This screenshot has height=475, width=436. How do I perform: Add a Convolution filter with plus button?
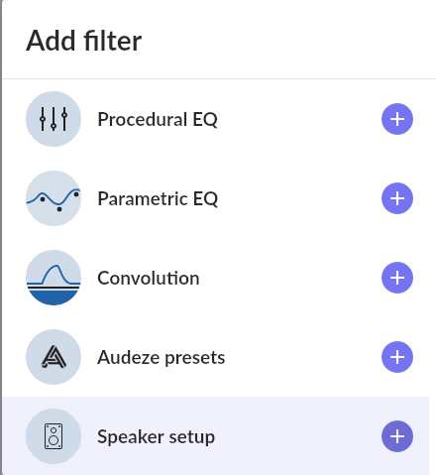(x=397, y=278)
